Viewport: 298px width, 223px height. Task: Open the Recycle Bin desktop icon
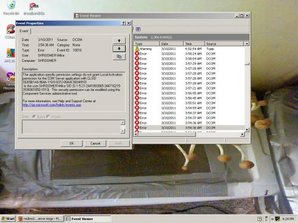(x=11, y=8)
